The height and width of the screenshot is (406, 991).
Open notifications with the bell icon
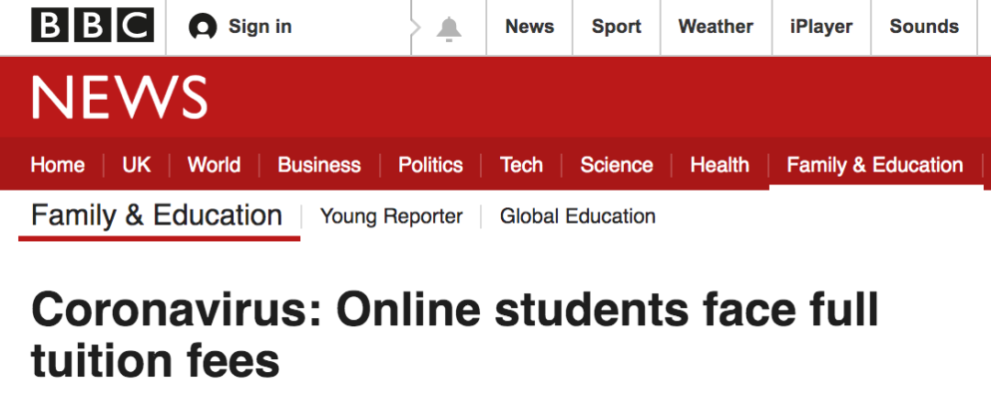click(449, 28)
